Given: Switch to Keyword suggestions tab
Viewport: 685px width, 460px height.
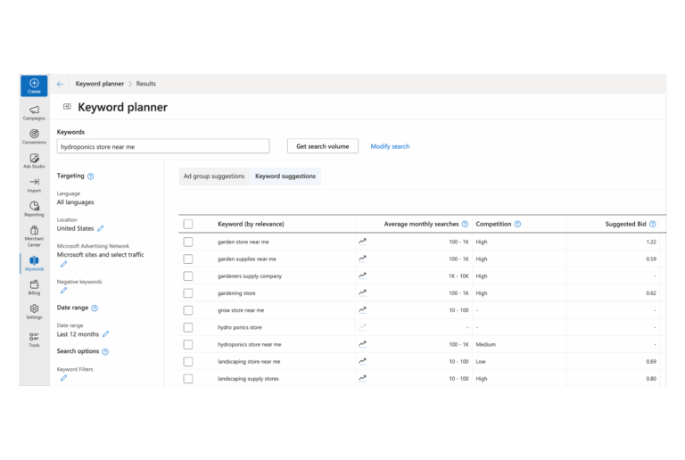Looking at the screenshot, I should (285, 177).
